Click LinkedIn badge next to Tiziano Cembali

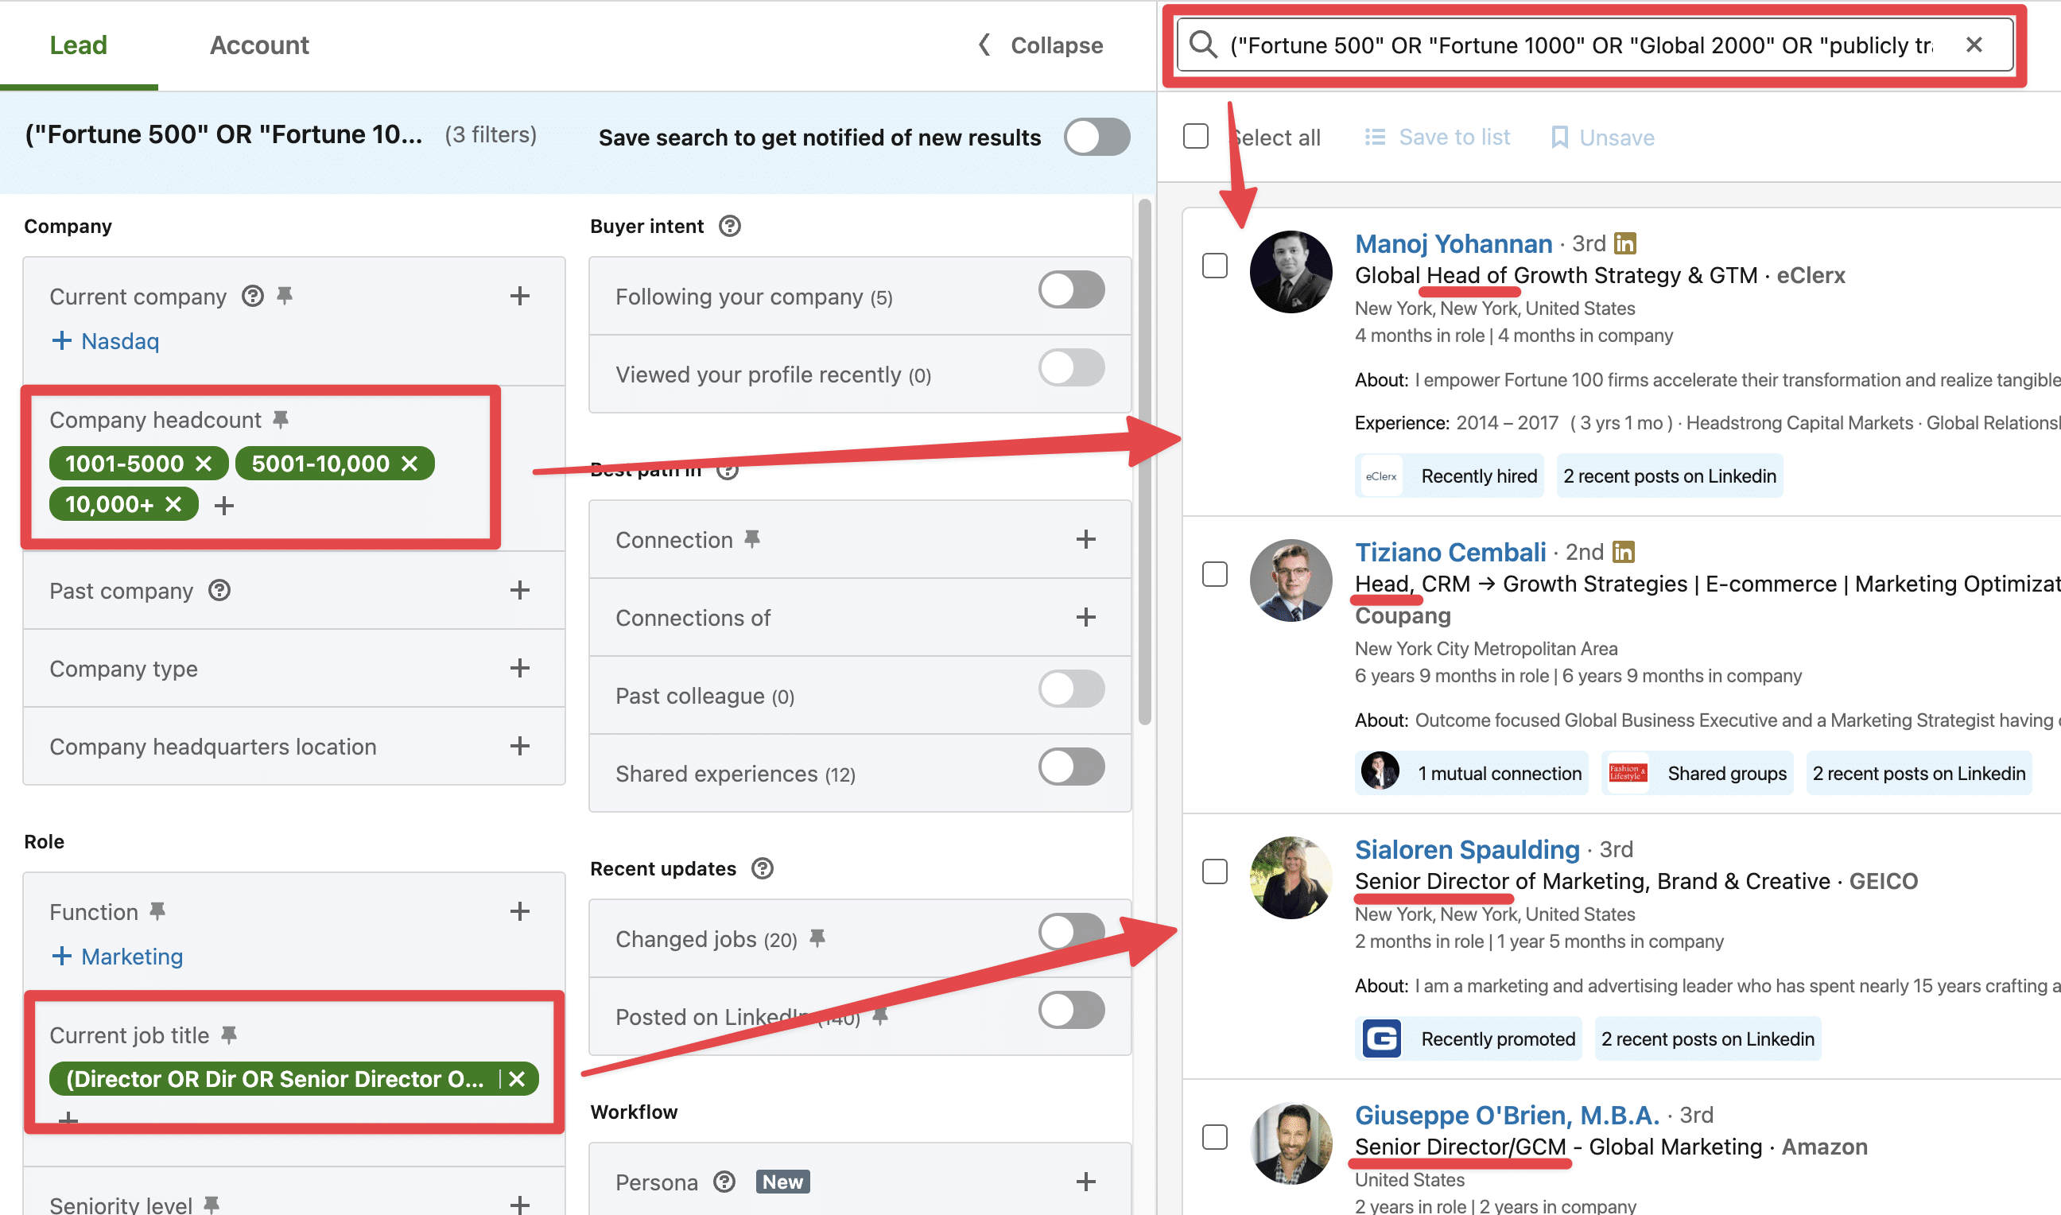click(x=1623, y=552)
